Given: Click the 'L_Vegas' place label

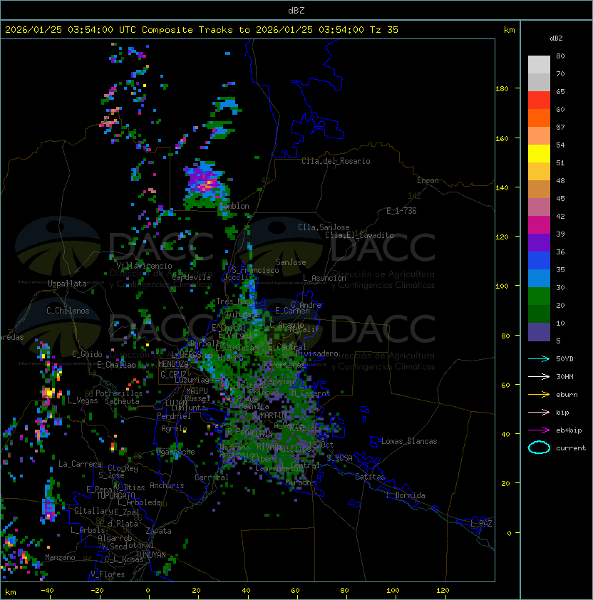Looking at the screenshot, I should tap(83, 400).
